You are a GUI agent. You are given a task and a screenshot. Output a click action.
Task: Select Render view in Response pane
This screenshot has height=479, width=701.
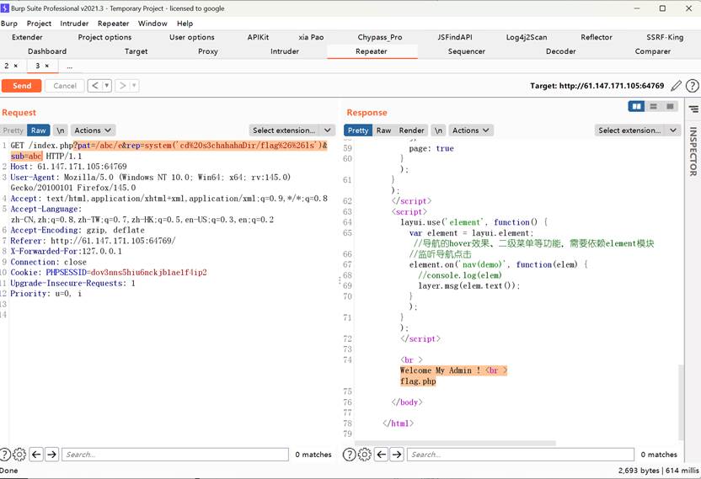click(x=411, y=130)
